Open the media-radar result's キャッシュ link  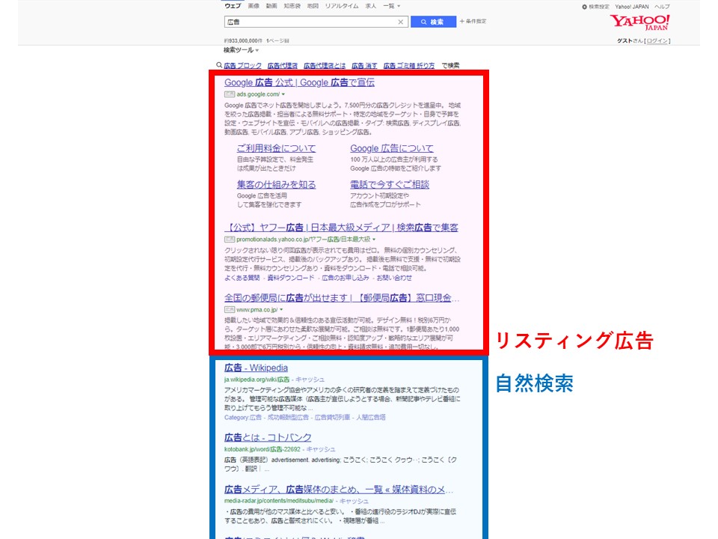[x=354, y=502]
